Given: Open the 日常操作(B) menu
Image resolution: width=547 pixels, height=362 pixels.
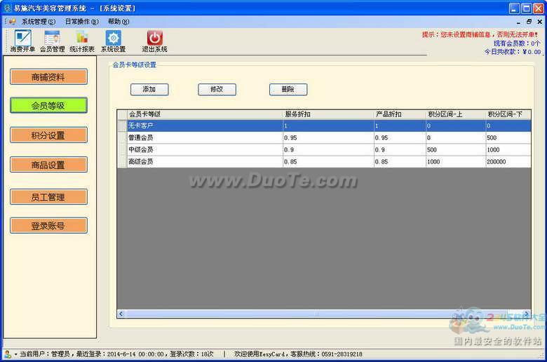Looking at the screenshot, I should [82, 22].
